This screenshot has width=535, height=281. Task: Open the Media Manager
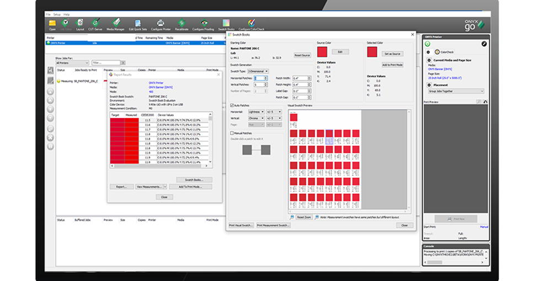click(x=116, y=24)
